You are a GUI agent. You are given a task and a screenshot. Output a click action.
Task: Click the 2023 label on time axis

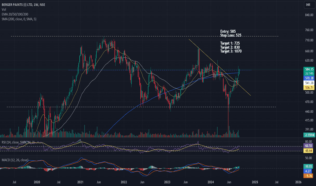167,182
